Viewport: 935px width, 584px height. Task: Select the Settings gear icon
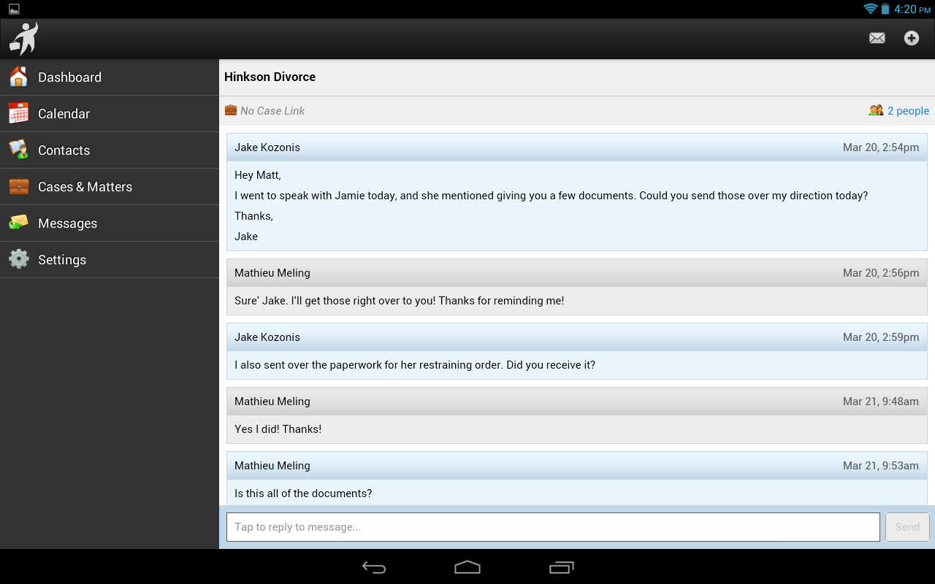[x=18, y=259]
